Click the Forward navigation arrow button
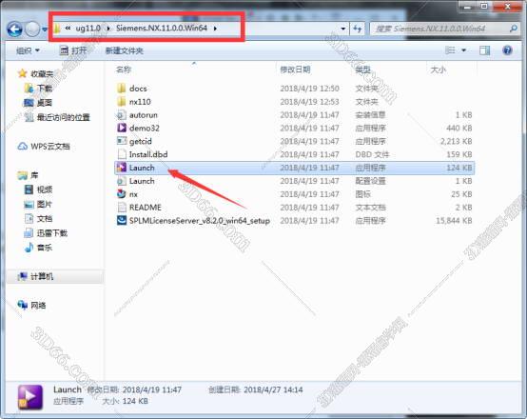This screenshot has width=527, height=419. point(32,30)
